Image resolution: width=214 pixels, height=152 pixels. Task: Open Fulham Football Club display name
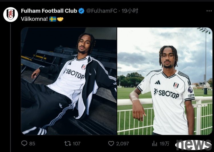coord(49,11)
